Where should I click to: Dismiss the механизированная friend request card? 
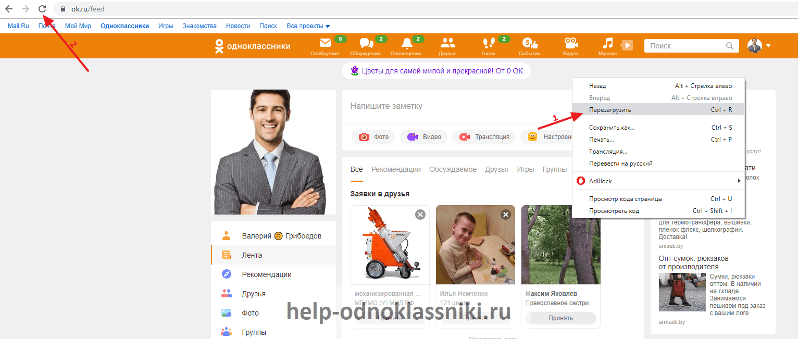tap(420, 215)
